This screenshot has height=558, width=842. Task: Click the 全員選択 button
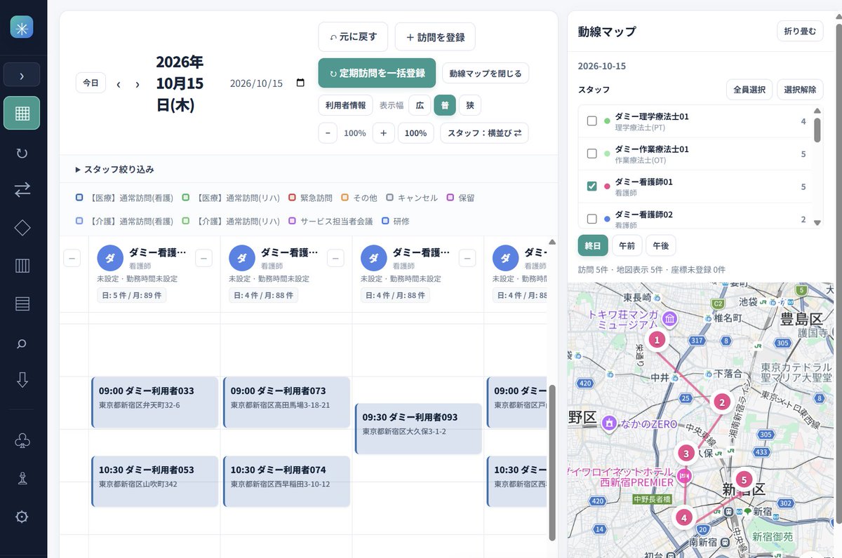(749, 90)
